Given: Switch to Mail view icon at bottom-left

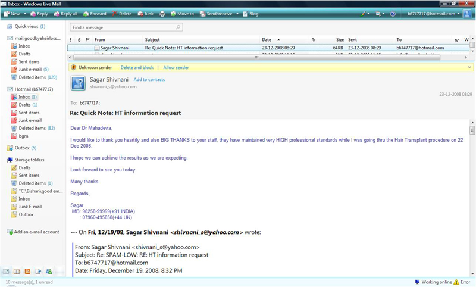Looking at the screenshot, I should [7, 272].
